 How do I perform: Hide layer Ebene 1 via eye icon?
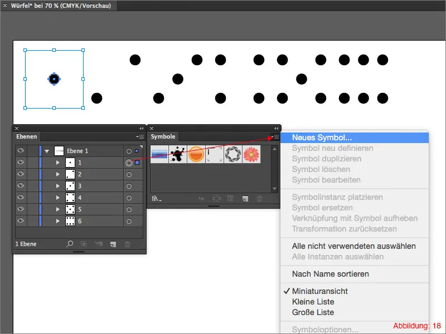point(21,150)
